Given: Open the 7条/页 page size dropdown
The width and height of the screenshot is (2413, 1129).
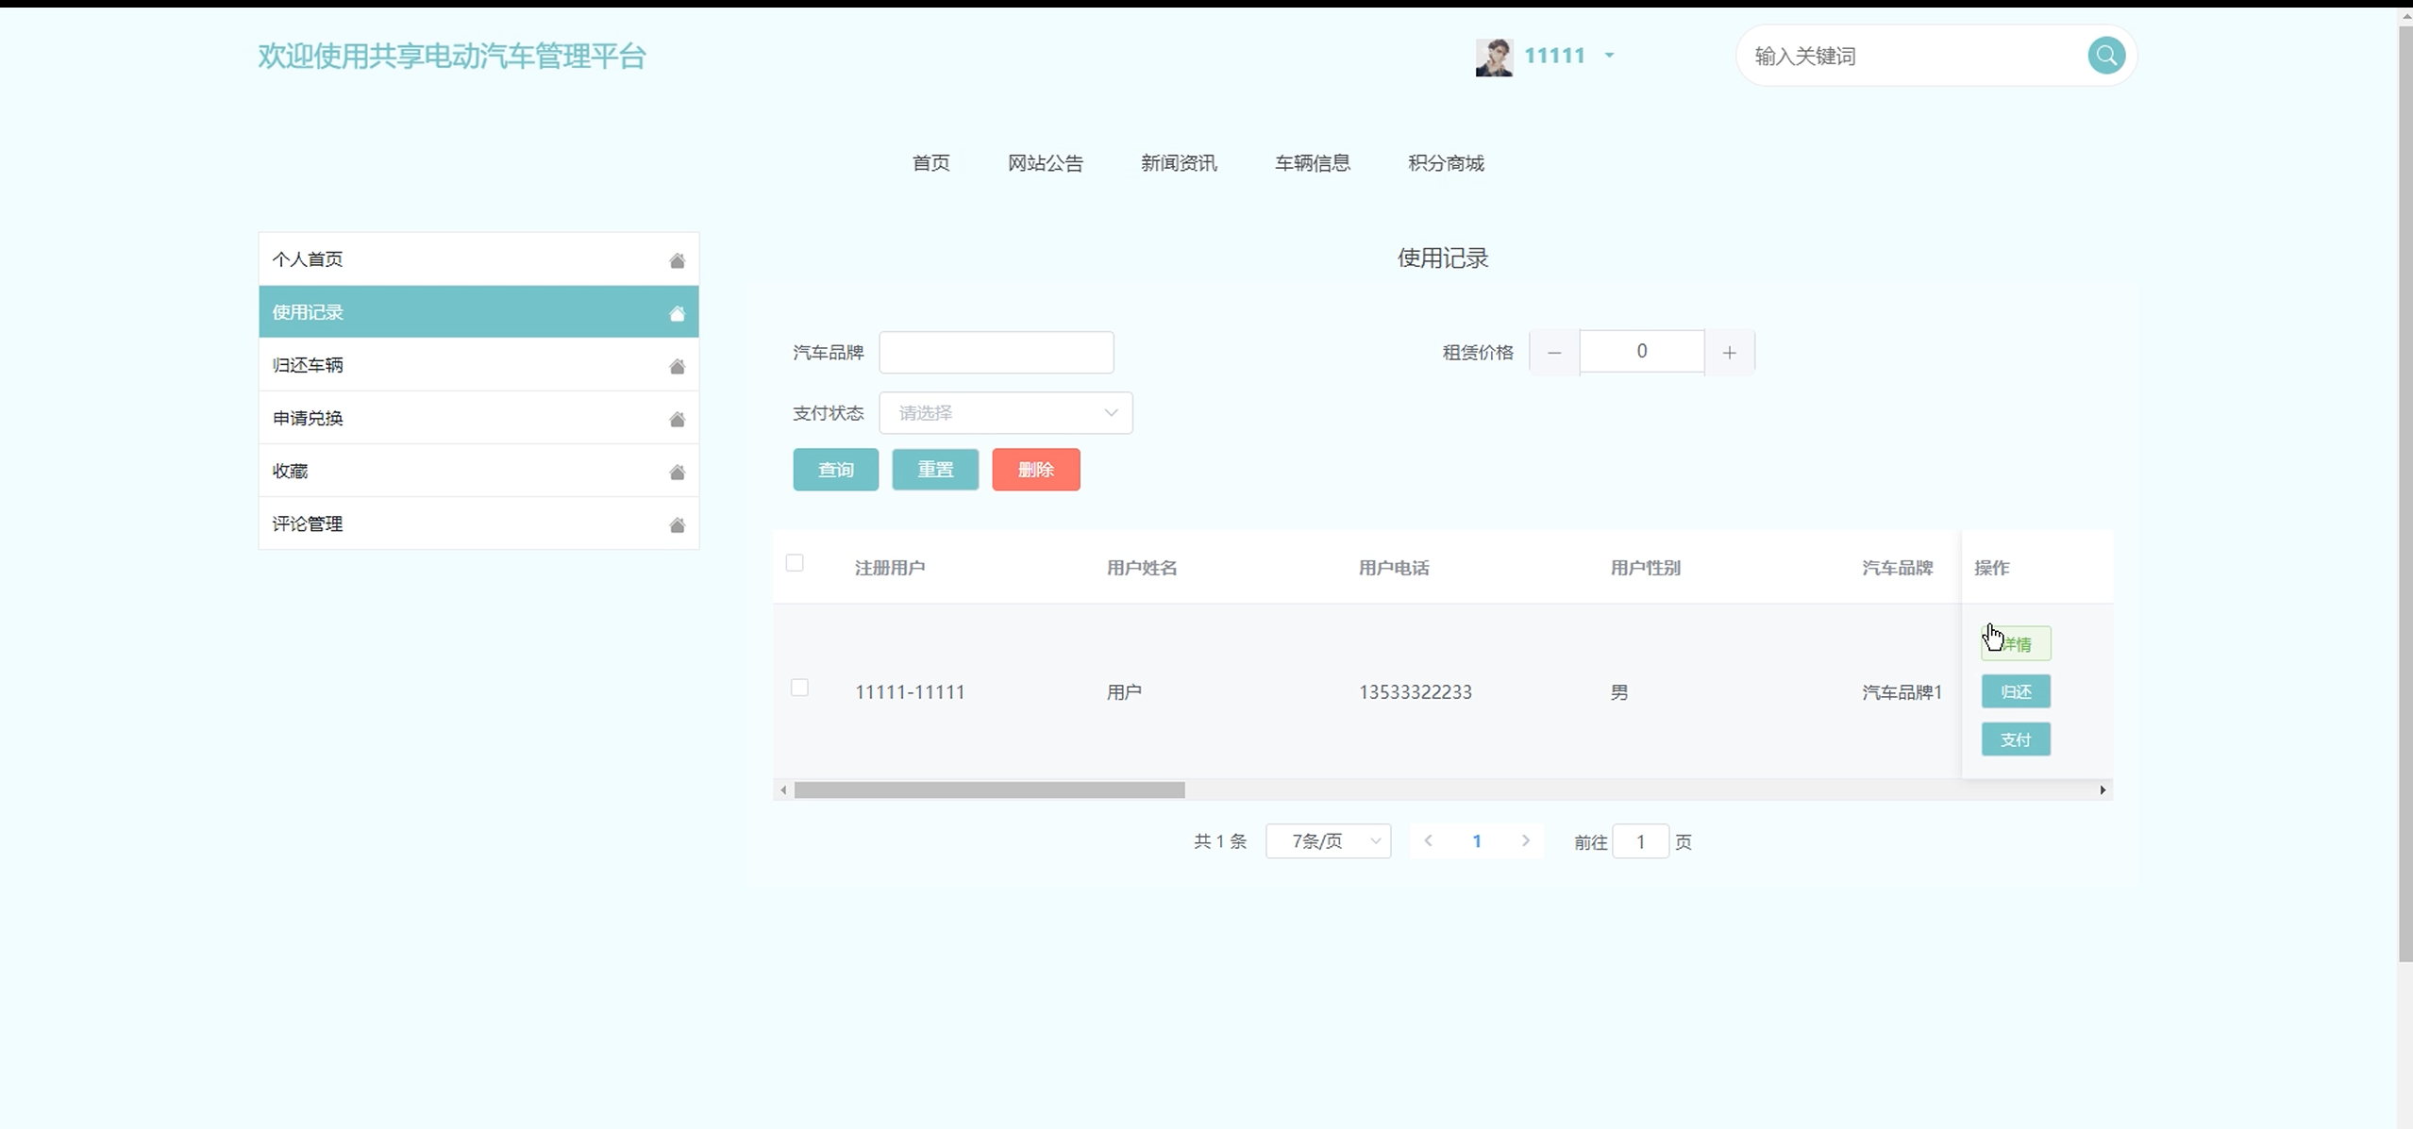Looking at the screenshot, I should [x=1328, y=841].
